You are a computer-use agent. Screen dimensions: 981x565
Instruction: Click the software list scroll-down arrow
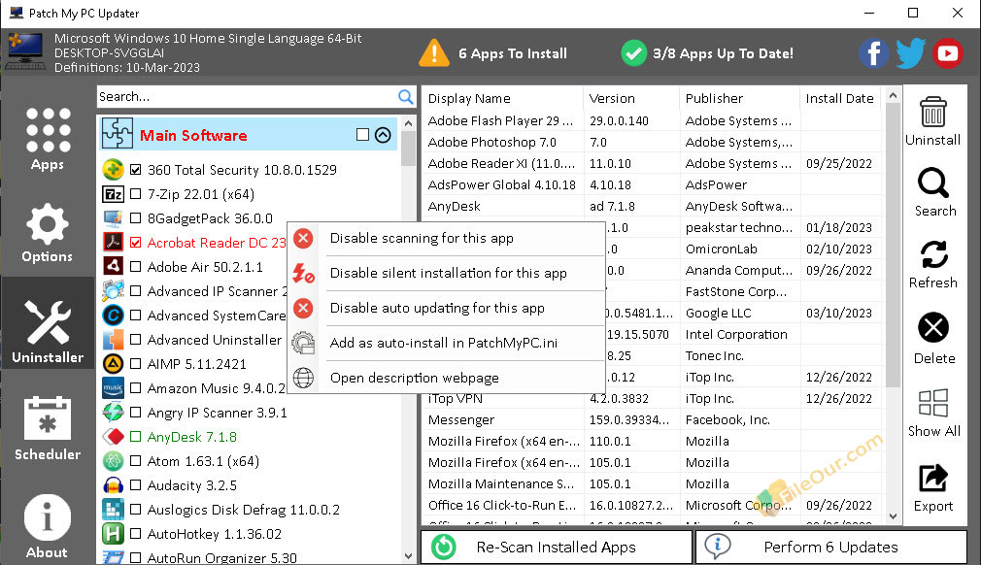tap(408, 555)
